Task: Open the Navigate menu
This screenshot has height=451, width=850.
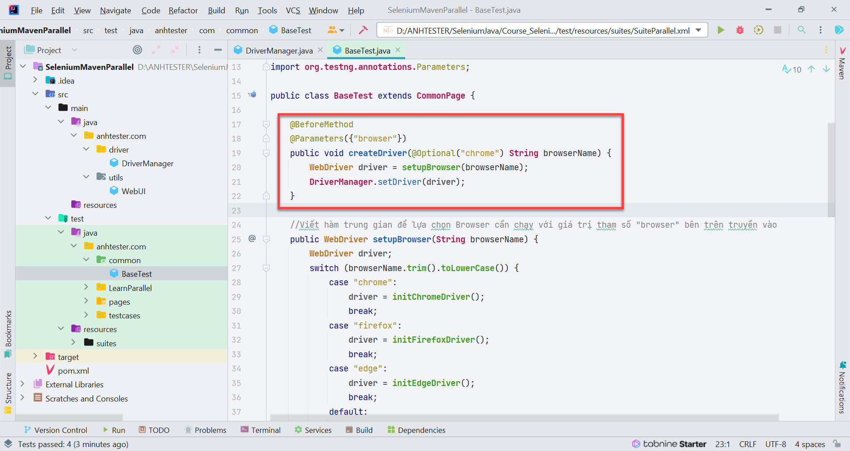Action: (115, 10)
